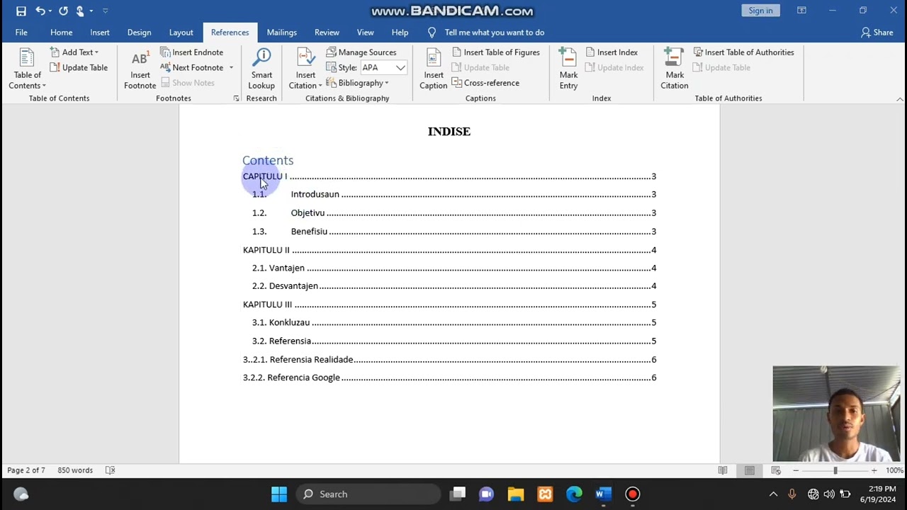Redo the last action using the repeat icon

63,11
